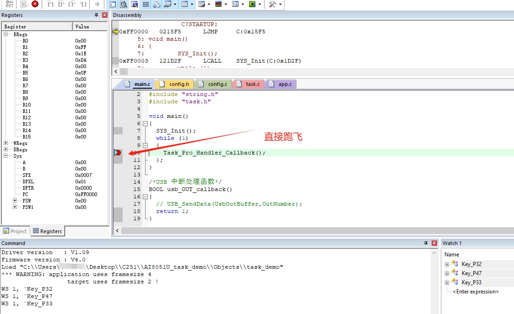Click the Trace windows toolbar icon
The image size is (514, 314).
pyautogui.click(x=235, y=4)
